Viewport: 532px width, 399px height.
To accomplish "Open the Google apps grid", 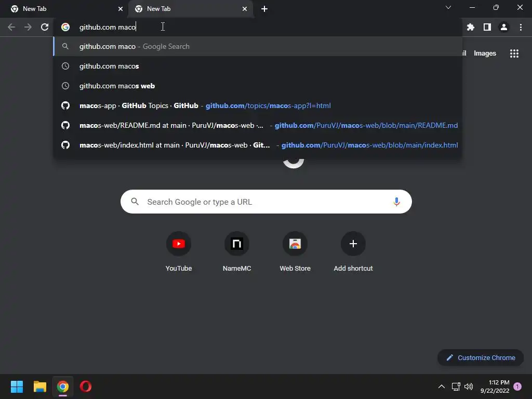I will 514,54.
